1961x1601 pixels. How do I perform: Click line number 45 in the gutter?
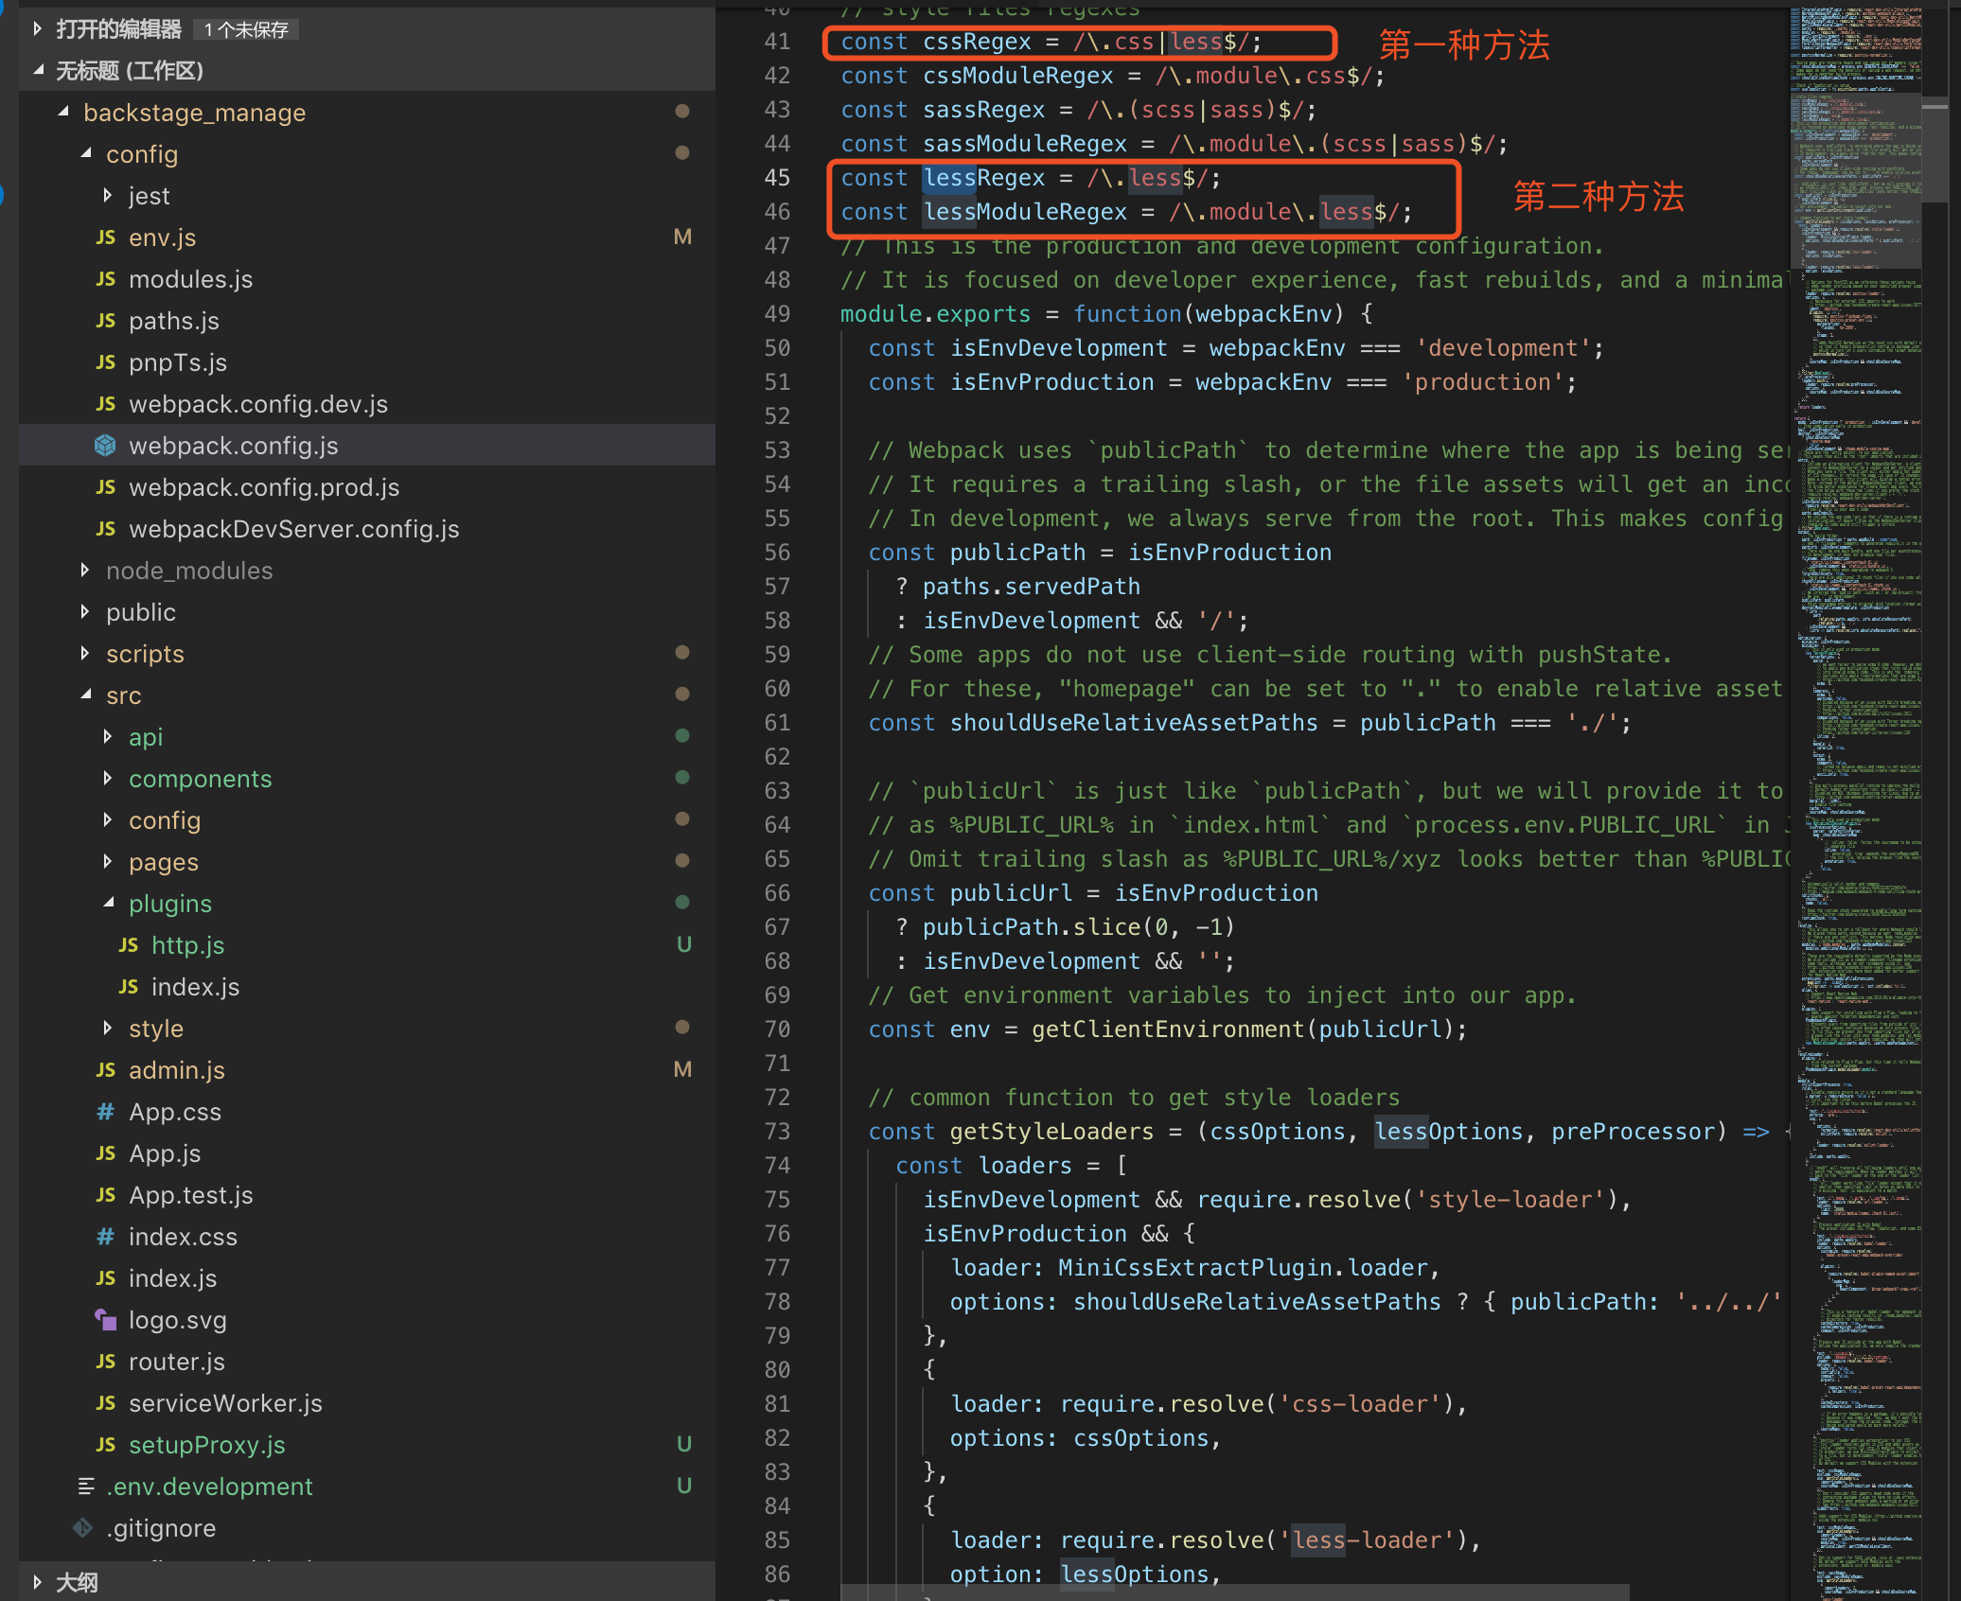(777, 178)
